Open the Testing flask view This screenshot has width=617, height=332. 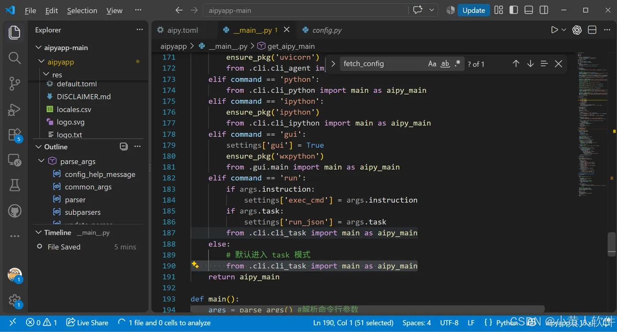pos(15,185)
